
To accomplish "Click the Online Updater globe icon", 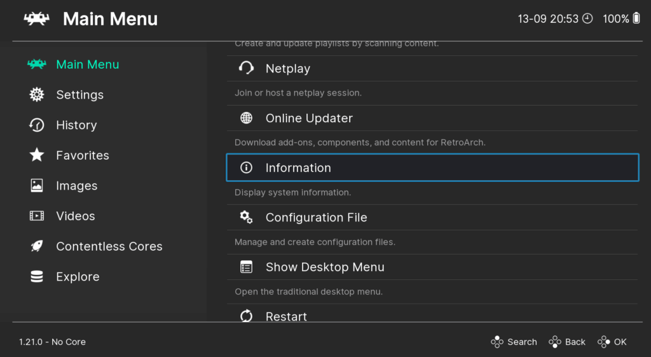I will pos(246,118).
